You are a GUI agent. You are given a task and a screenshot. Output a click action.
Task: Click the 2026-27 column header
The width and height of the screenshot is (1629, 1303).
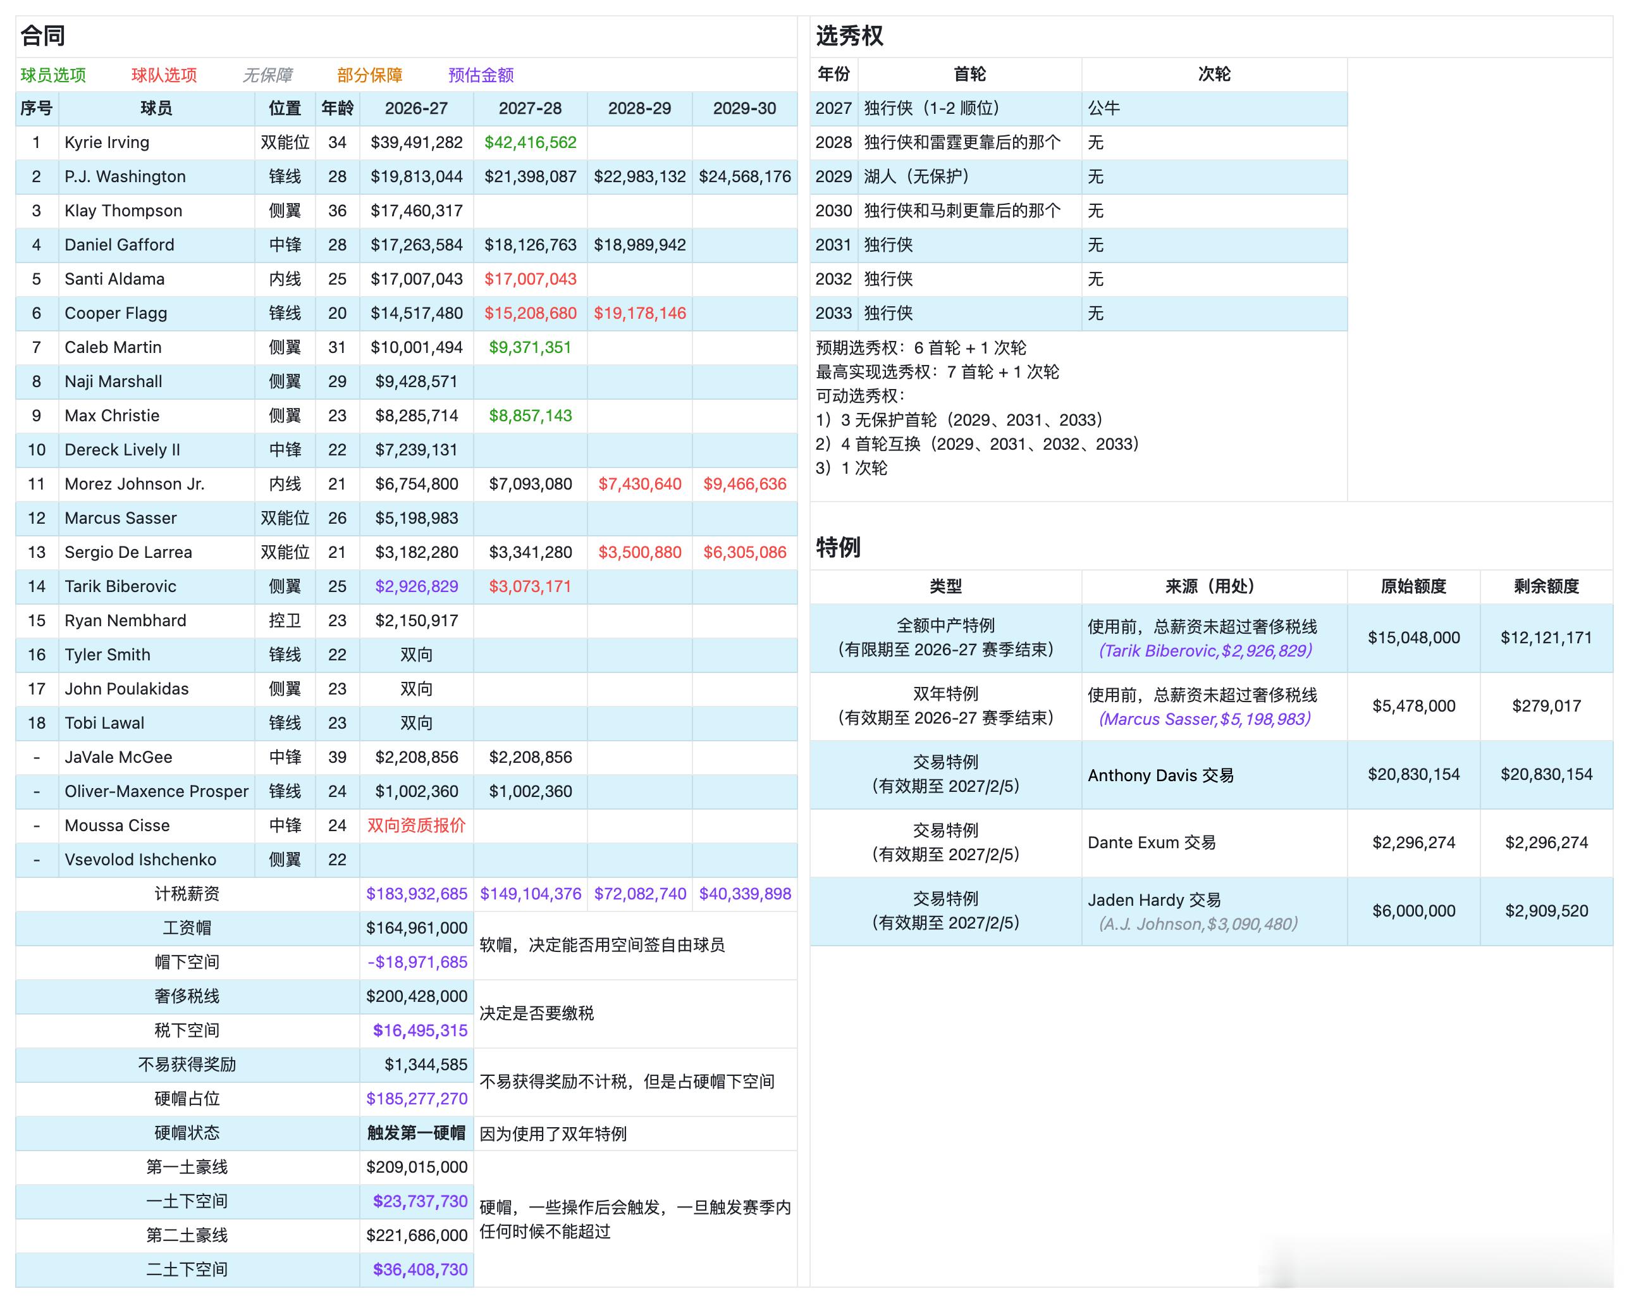[416, 108]
